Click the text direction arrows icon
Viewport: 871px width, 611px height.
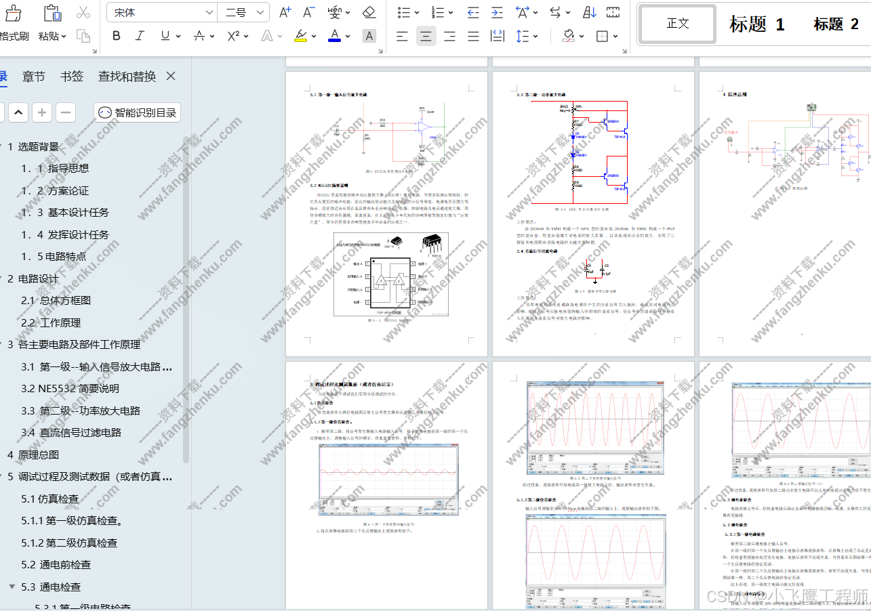555,12
